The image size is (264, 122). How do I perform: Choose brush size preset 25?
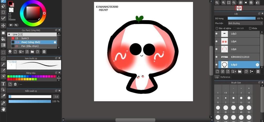226,109
